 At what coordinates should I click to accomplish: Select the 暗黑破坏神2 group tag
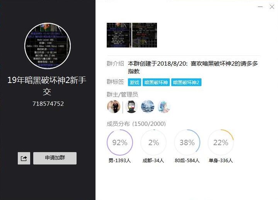tap(186, 82)
